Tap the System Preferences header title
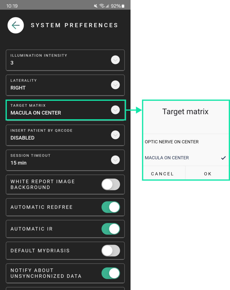 coord(74,25)
